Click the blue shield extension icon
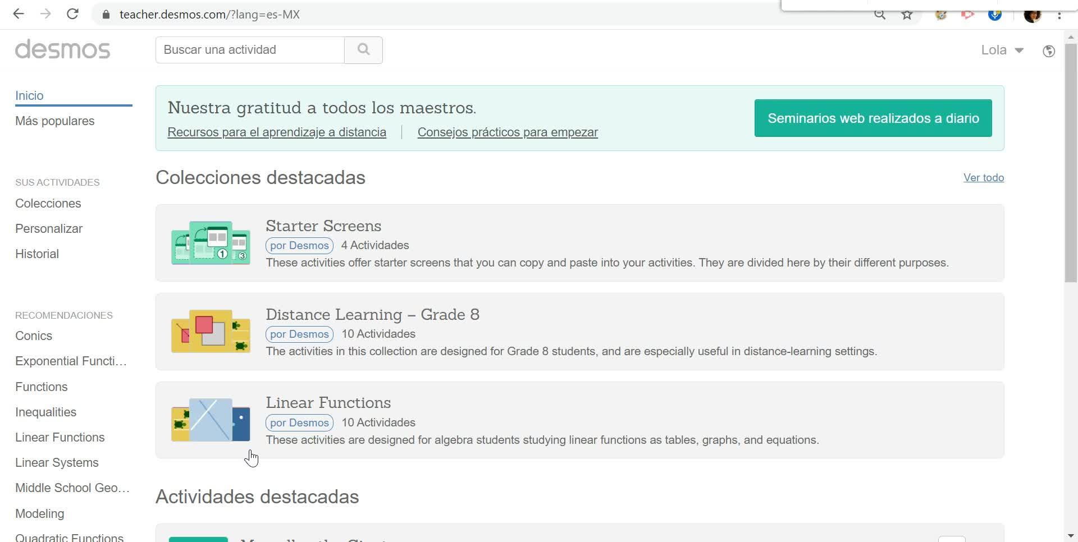The image size is (1078, 542). click(995, 15)
